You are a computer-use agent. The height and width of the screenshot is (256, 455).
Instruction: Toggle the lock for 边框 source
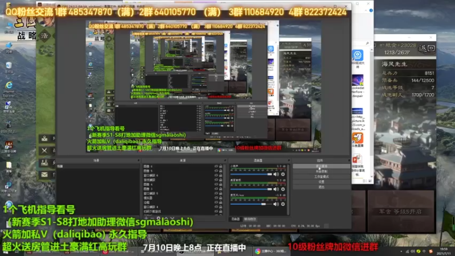(221, 203)
